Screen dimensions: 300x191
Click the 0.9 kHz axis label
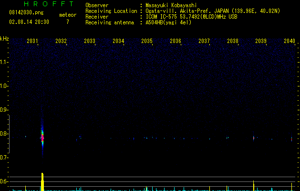point(4,110)
